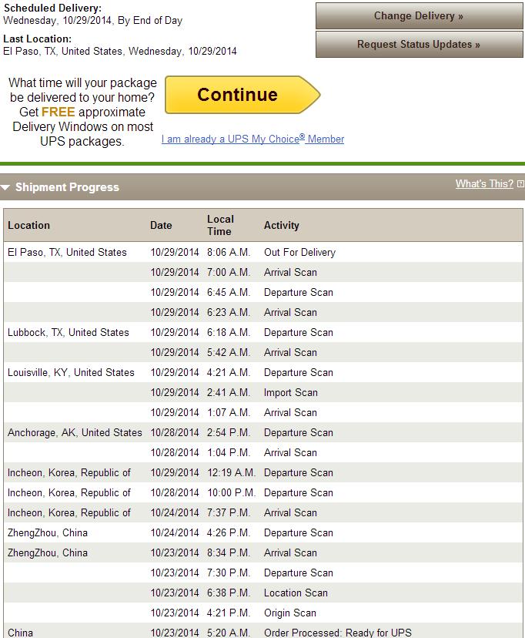Click the Date column header
Screen dimensions: 525x638
pyautogui.click(x=161, y=226)
